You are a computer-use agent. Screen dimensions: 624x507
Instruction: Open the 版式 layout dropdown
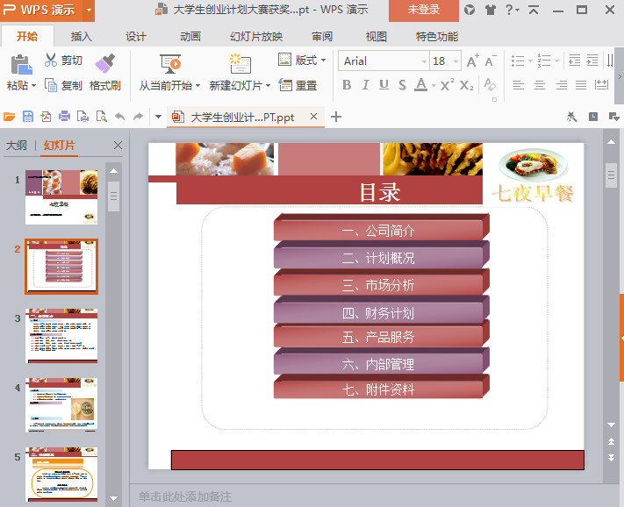(x=303, y=60)
